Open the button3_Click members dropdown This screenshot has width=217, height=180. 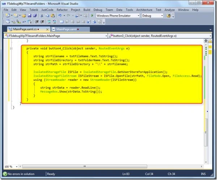click(210, 36)
